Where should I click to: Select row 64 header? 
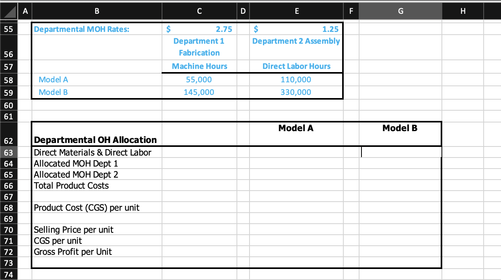[x=9, y=163]
